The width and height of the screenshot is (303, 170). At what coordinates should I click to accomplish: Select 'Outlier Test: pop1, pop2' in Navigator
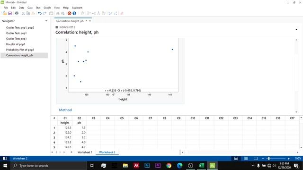click(x=20, y=27)
